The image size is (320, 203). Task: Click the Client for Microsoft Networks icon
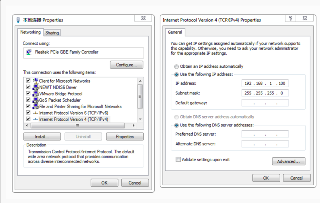(x=35, y=81)
